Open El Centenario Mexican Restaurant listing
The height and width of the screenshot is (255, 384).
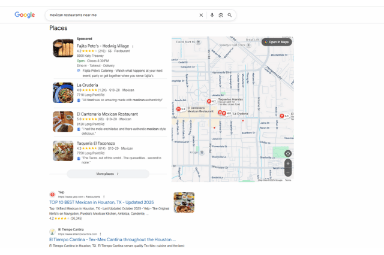pos(107,114)
